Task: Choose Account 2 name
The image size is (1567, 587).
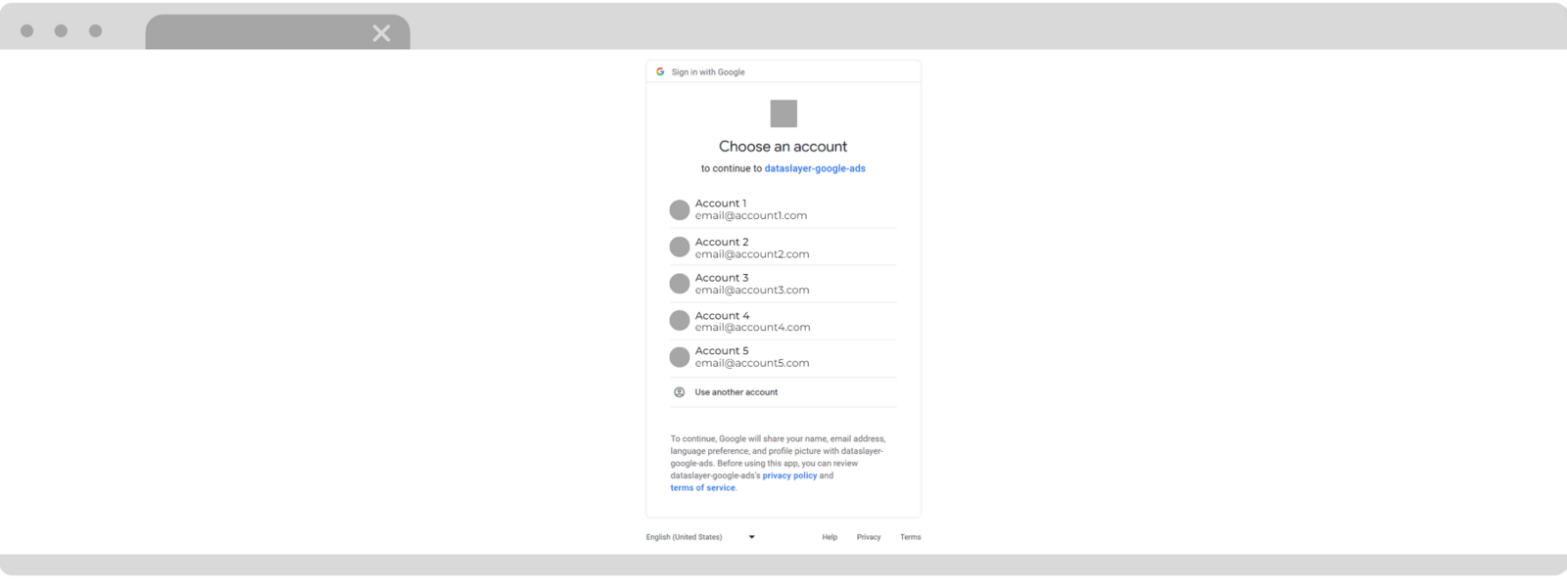Action: [x=722, y=242]
